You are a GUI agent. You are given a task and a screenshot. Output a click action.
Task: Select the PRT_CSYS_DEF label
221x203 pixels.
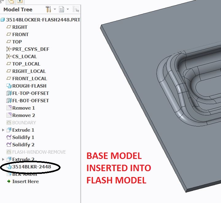31,49
